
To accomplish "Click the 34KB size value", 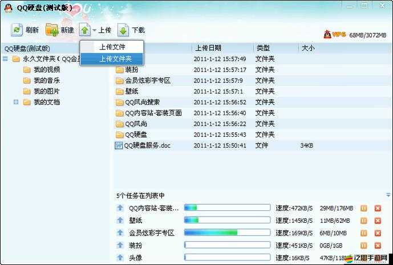I will pos(306,145).
